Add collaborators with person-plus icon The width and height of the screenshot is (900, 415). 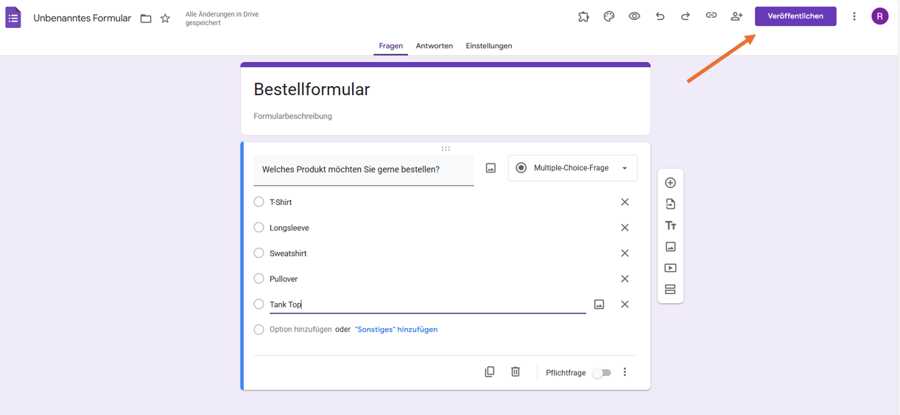(x=736, y=16)
